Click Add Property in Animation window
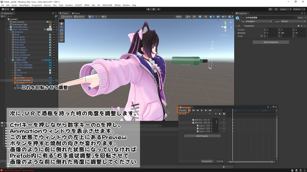This screenshot has width=307, height=172. 202,136
